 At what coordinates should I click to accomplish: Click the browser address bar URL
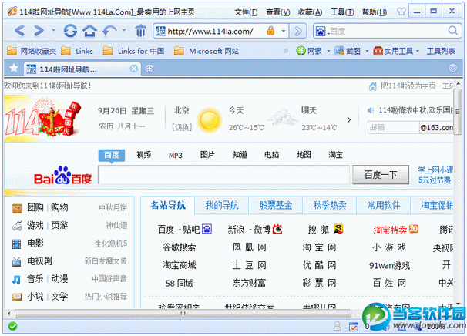coord(210,31)
